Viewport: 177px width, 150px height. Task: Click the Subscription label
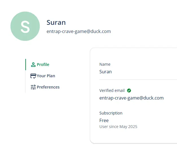pyautogui.click(x=111, y=113)
